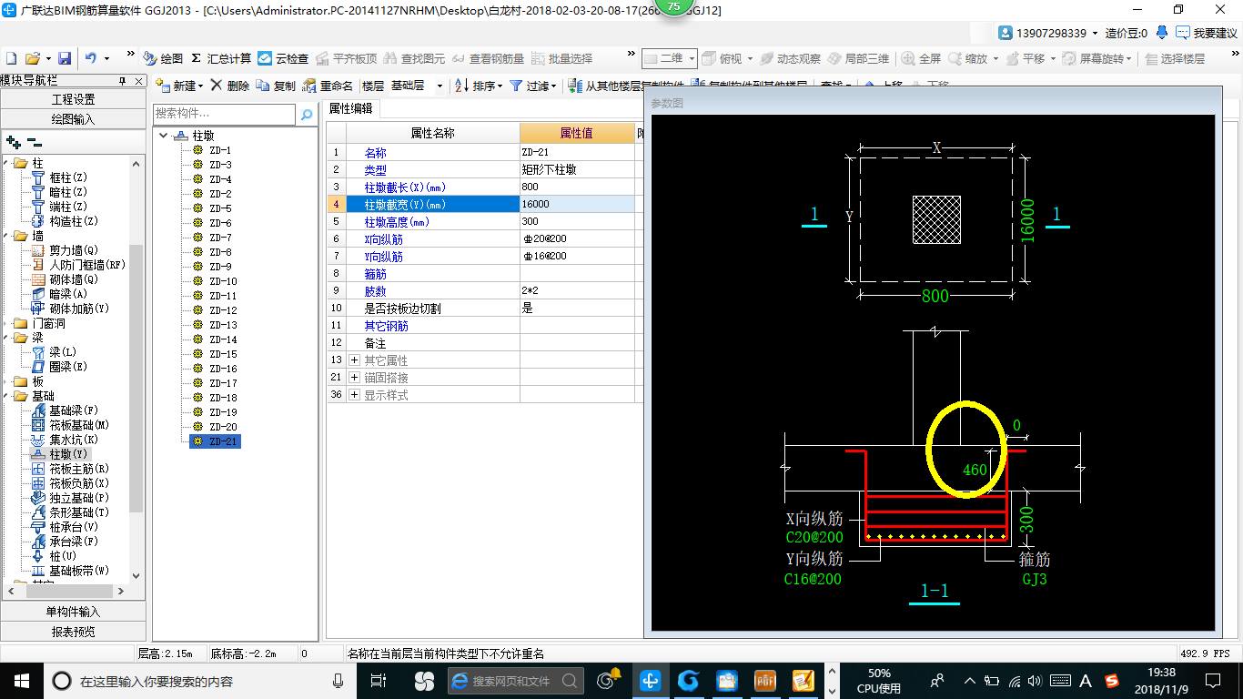The height and width of the screenshot is (699, 1243).
Task: Rename component via 重命名
Action: [x=328, y=86]
